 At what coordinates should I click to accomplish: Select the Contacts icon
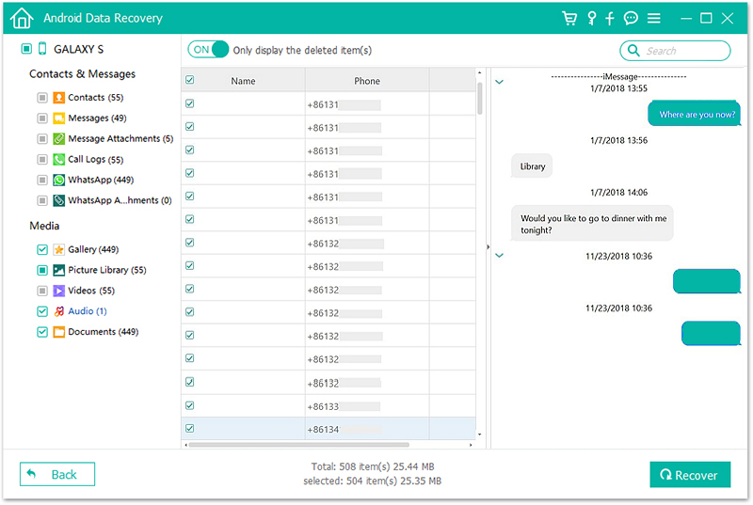point(58,98)
